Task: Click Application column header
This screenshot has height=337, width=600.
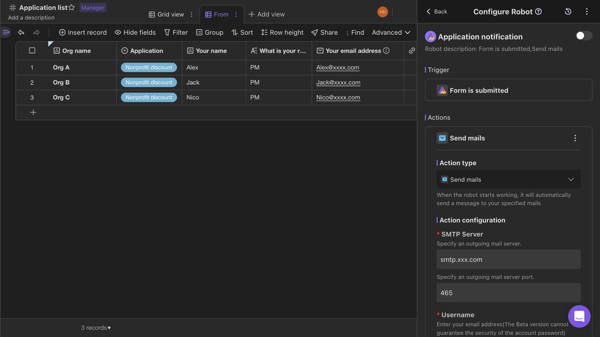Action: [149, 51]
